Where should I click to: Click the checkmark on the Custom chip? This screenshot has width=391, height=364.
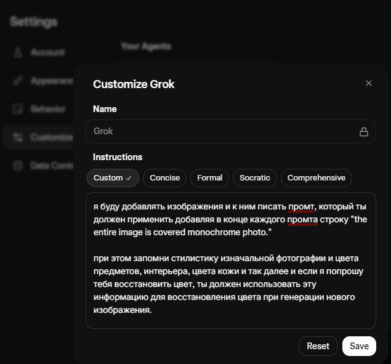click(129, 178)
